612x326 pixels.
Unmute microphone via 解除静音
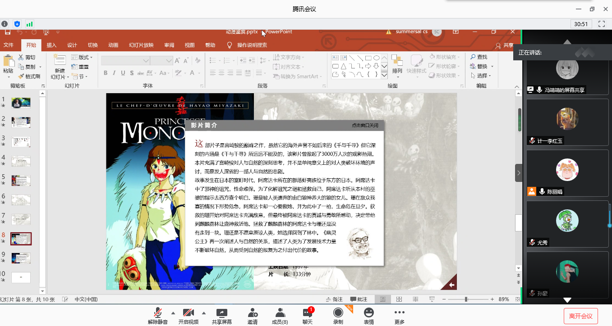(157, 313)
